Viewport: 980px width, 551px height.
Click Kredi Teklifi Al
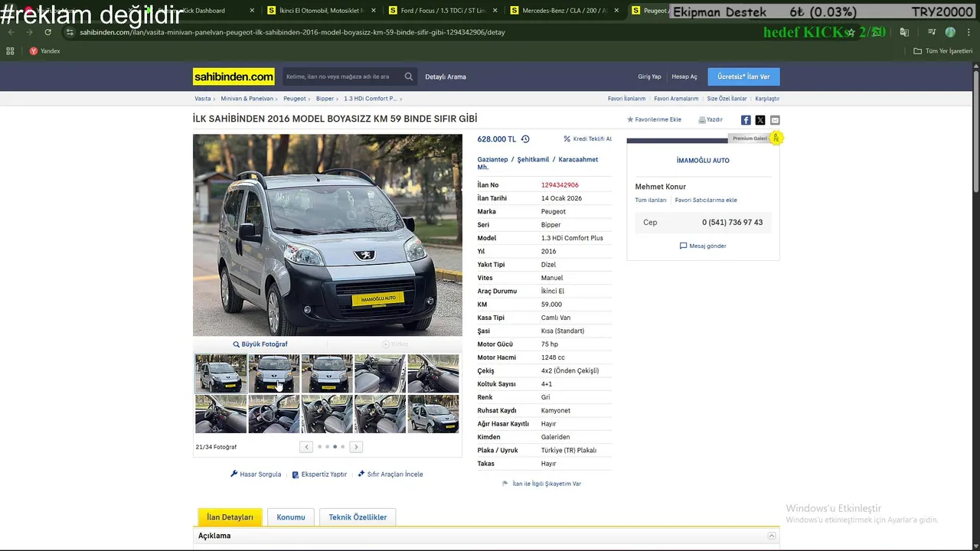587,139
